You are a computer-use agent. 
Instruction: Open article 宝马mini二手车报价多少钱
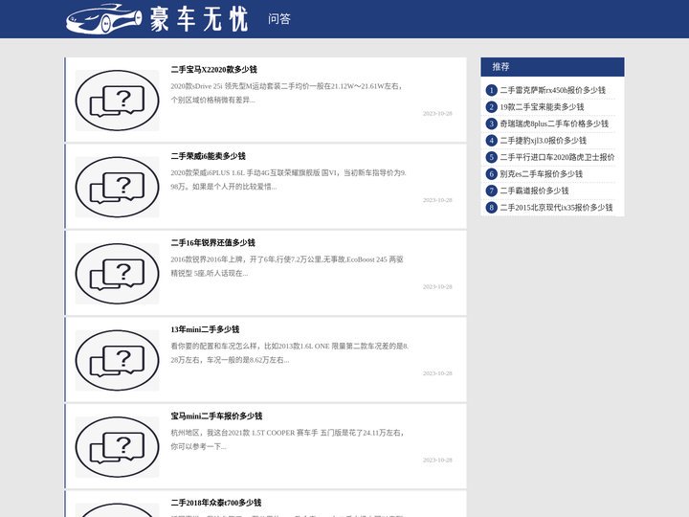click(x=216, y=416)
